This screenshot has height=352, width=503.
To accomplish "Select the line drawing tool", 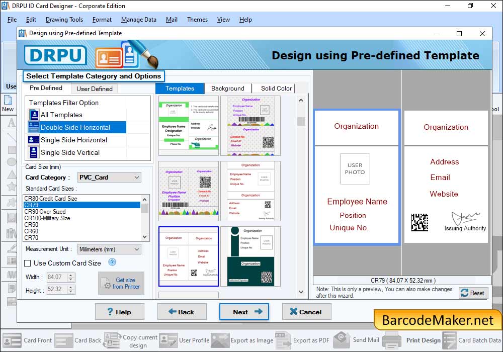I will (11, 137).
